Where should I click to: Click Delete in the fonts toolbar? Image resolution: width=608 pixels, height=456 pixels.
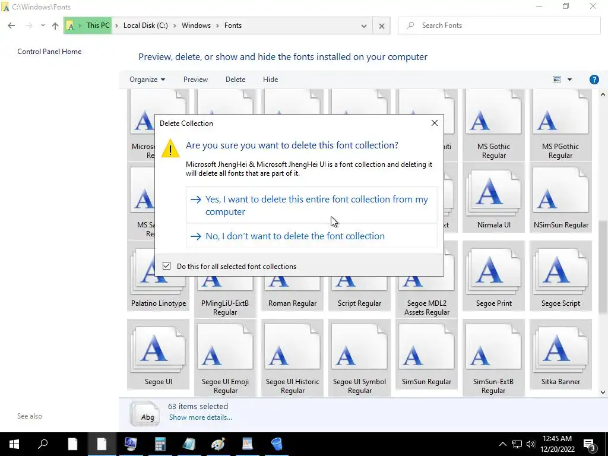click(235, 80)
